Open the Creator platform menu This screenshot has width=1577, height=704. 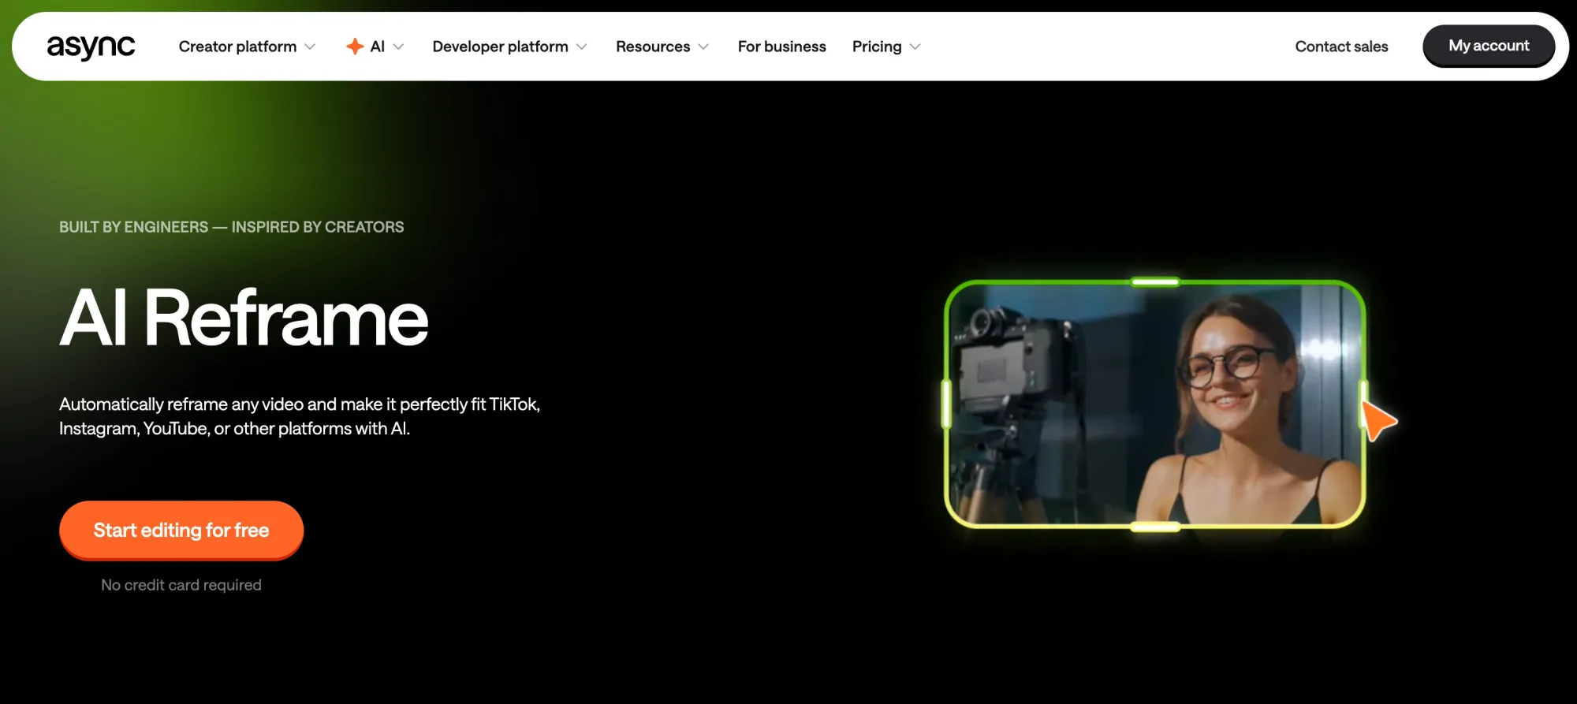coord(237,47)
